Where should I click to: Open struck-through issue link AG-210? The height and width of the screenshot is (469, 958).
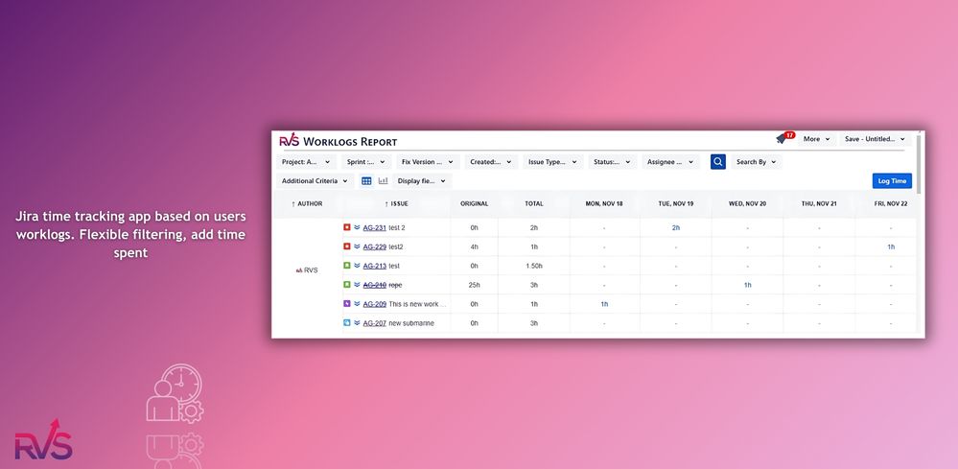[x=375, y=285]
